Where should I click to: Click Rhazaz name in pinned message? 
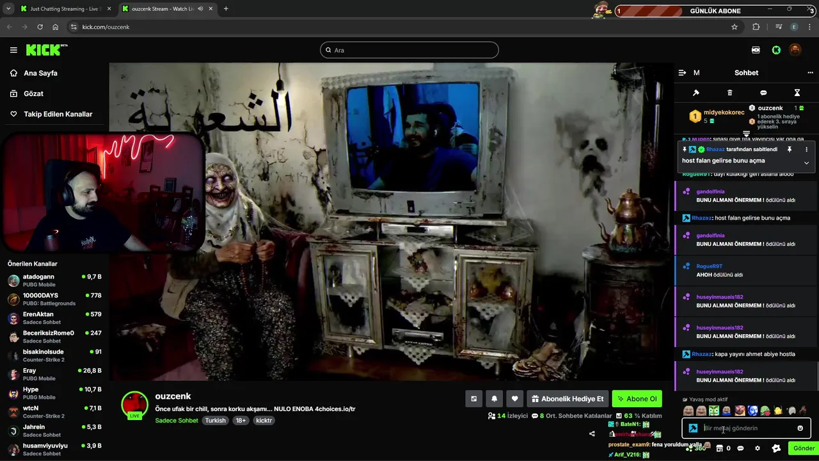tap(715, 149)
